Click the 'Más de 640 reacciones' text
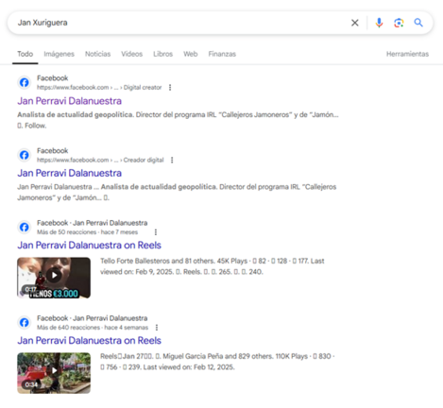Screen dimensions: 443x408 pos(68,328)
